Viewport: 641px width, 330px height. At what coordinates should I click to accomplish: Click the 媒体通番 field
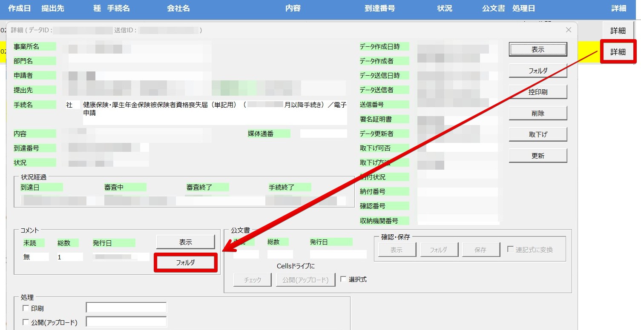pos(324,134)
